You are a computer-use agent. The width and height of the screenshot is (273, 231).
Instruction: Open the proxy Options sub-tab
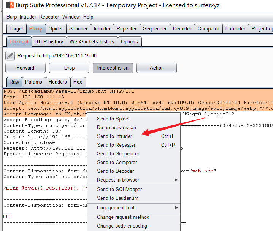pyautogui.click(x=129, y=42)
